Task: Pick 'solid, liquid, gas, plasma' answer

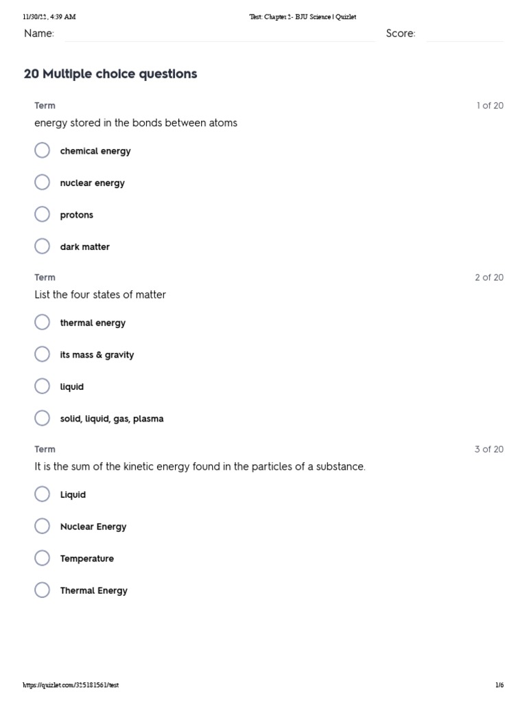Action: click(x=43, y=418)
